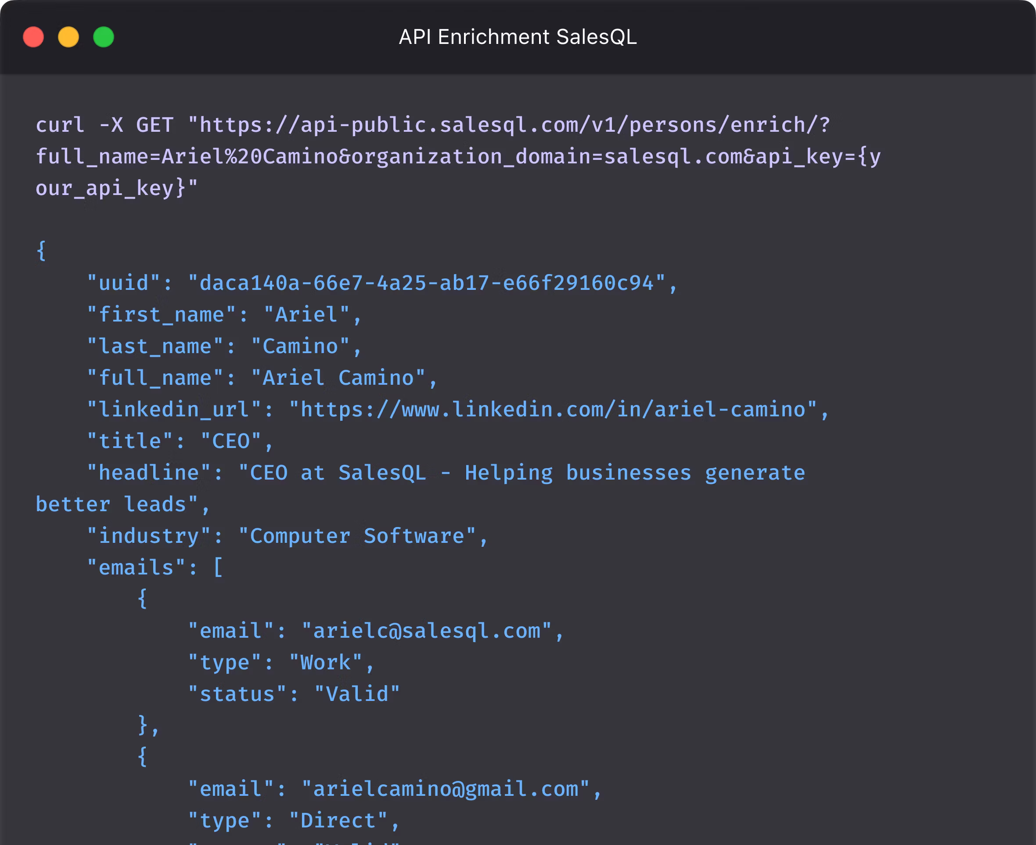This screenshot has width=1036, height=845.
Task: Click the LinkedIn profile URL value
Action: pyautogui.click(x=553, y=410)
